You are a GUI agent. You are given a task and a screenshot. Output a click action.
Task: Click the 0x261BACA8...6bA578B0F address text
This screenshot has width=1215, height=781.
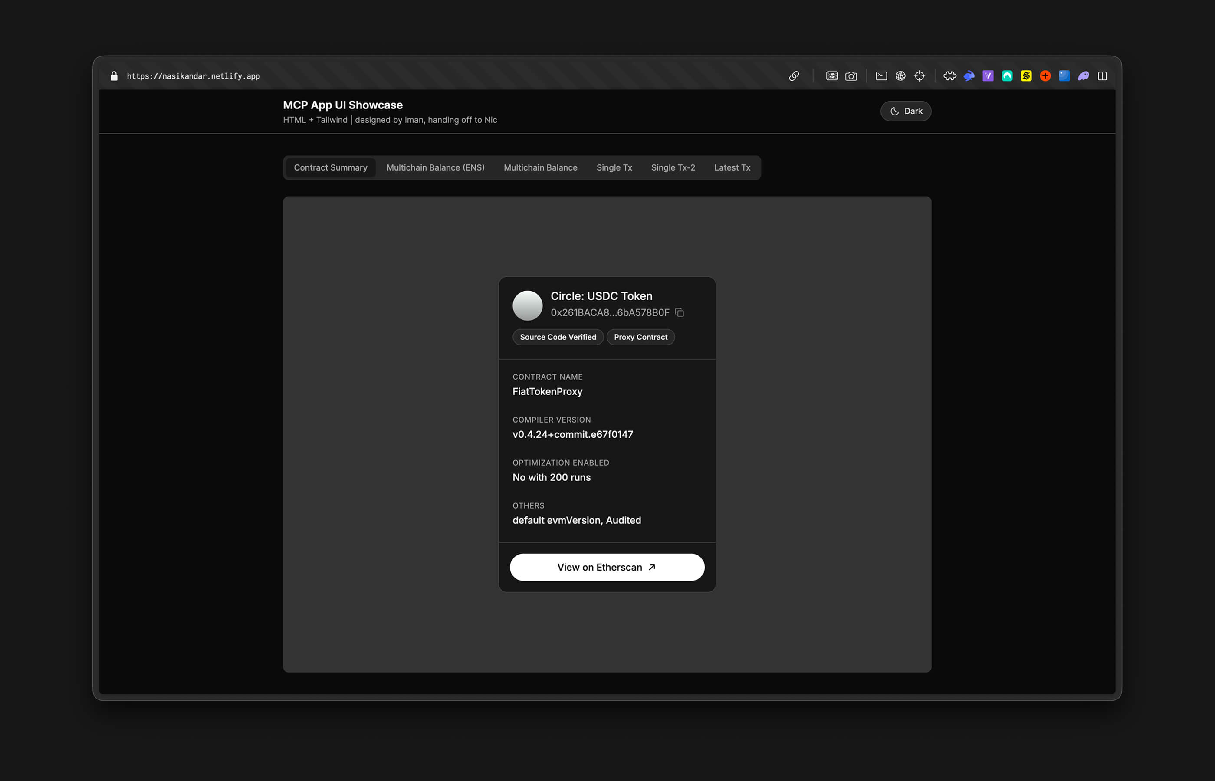(x=610, y=312)
